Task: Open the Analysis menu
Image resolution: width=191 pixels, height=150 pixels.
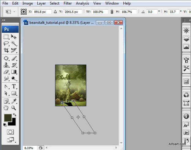Action: coord(82,3)
